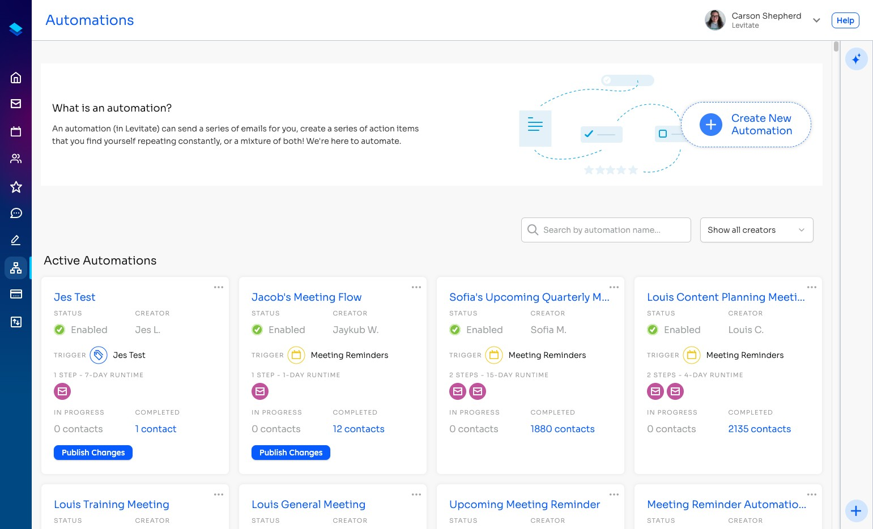873x529 pixels.
Task: Click first email step in Sofia's card
Action: [x=458, y=391]
